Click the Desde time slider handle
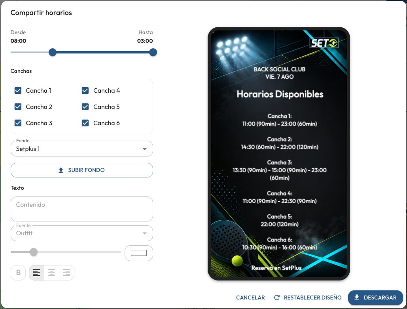The height and width of the screenshot is (309, 407). point(53,52)
